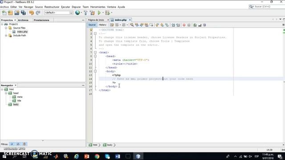Collapse the Source Files folder node
Image resolution: width=285 pixels, height=160 pixels.
pos(6,28)
